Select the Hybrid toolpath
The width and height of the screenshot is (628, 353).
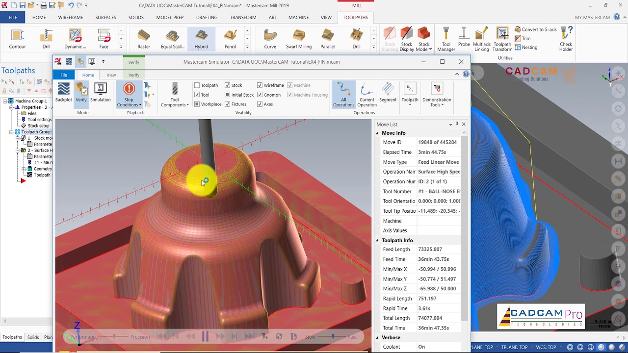pos(201,39)
